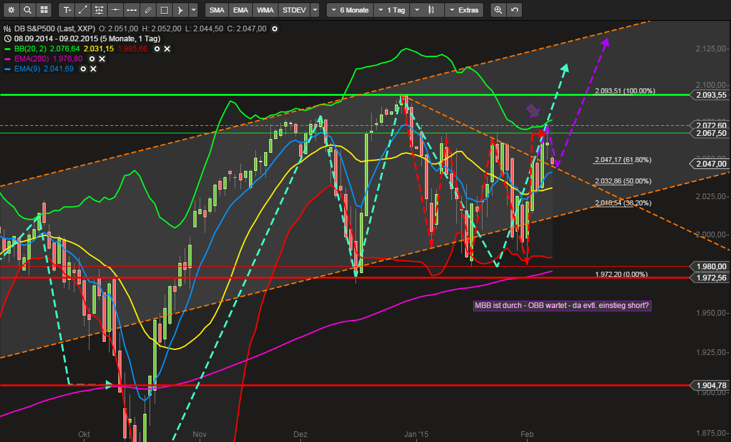Screen dimensions: 731x442
Task: Open the 1 Tag interval dropdown
Action: pyautogui.click(x=391, y=10)
